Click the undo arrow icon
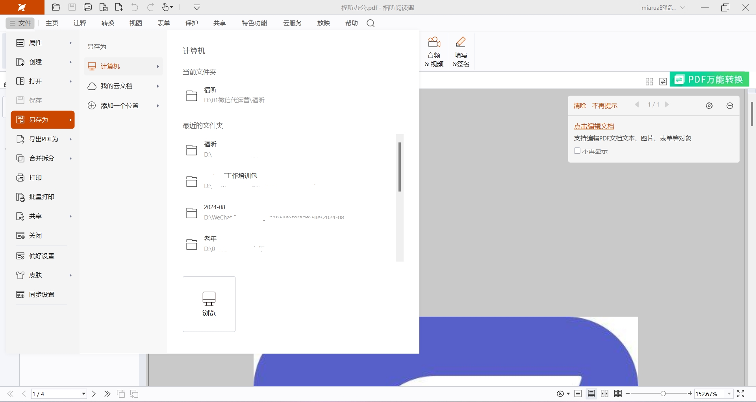This screenshot has width=756, height=402. pyautogui.click(x=135, y=7)
